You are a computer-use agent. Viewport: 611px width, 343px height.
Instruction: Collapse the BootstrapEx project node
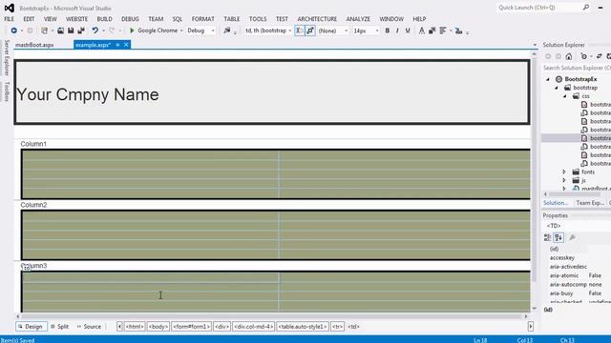pyautogui.click(x=548, y=79)
